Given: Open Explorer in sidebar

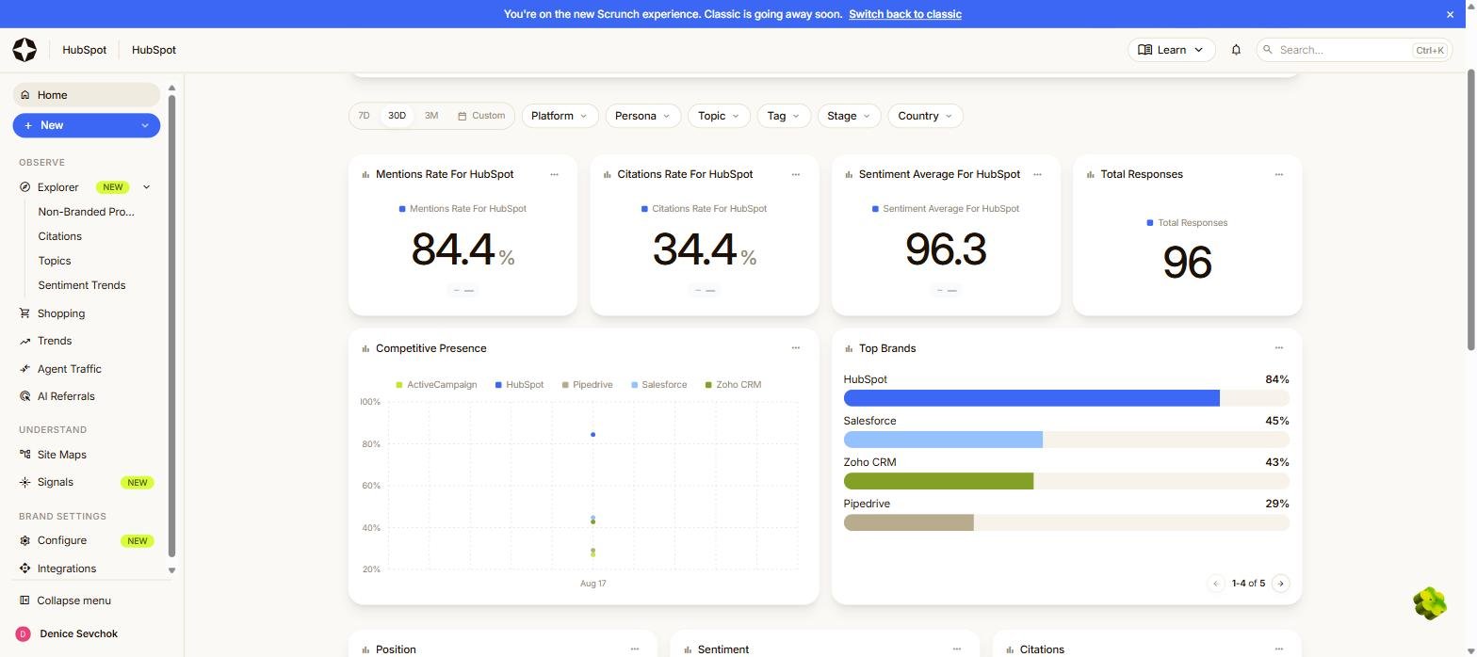Looking at the screenshot, I should [x=58, y=187].
